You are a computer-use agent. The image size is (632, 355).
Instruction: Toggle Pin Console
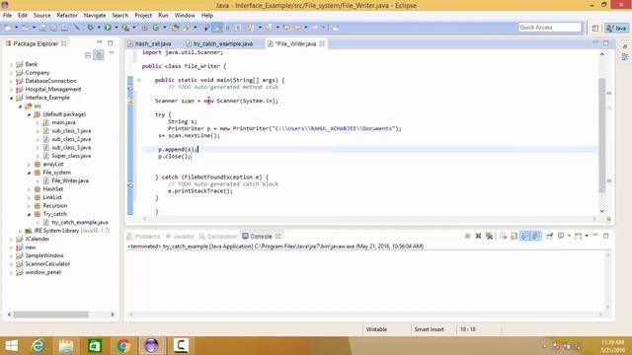click(x=549, y=236)
